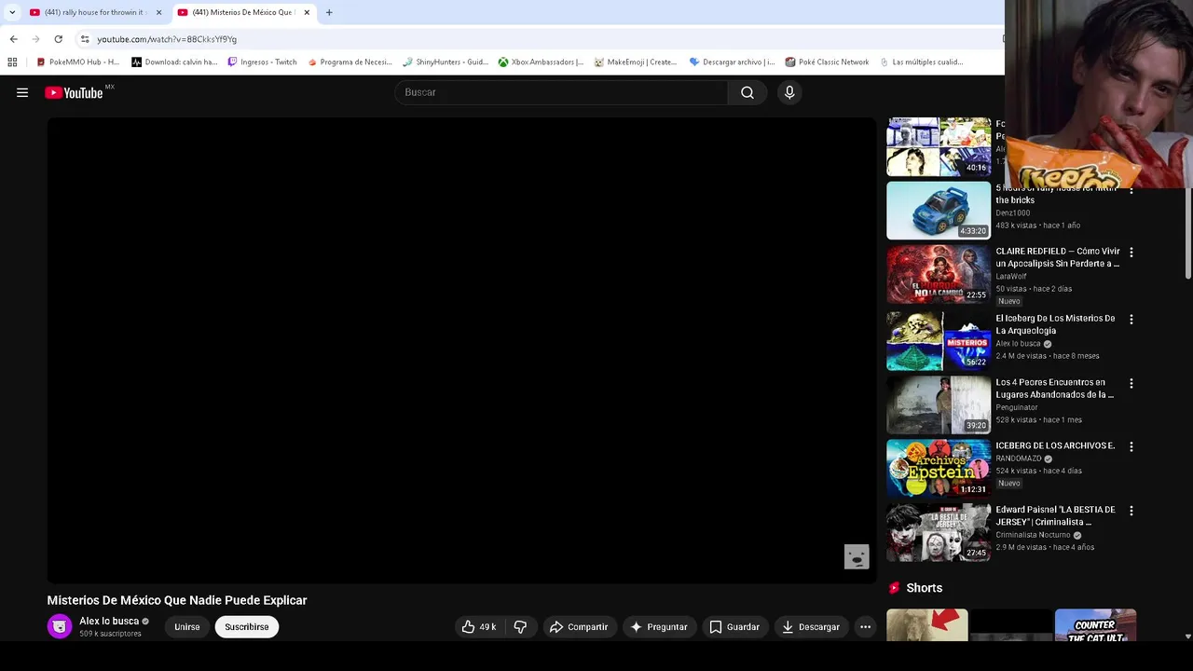
Task: Open El Iceberg De Los Misterios title
Action: click(1055, 324)
